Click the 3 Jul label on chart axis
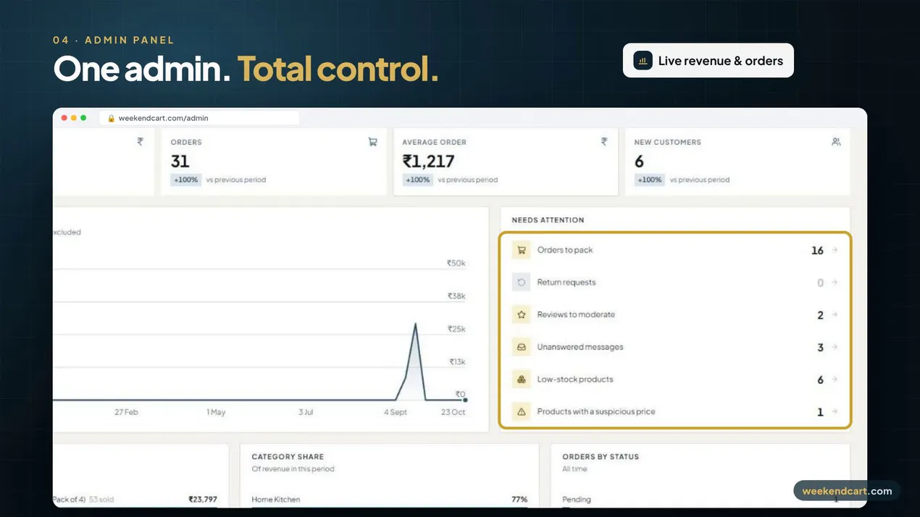This screenshot has height=517, width=920. point(306,412)
